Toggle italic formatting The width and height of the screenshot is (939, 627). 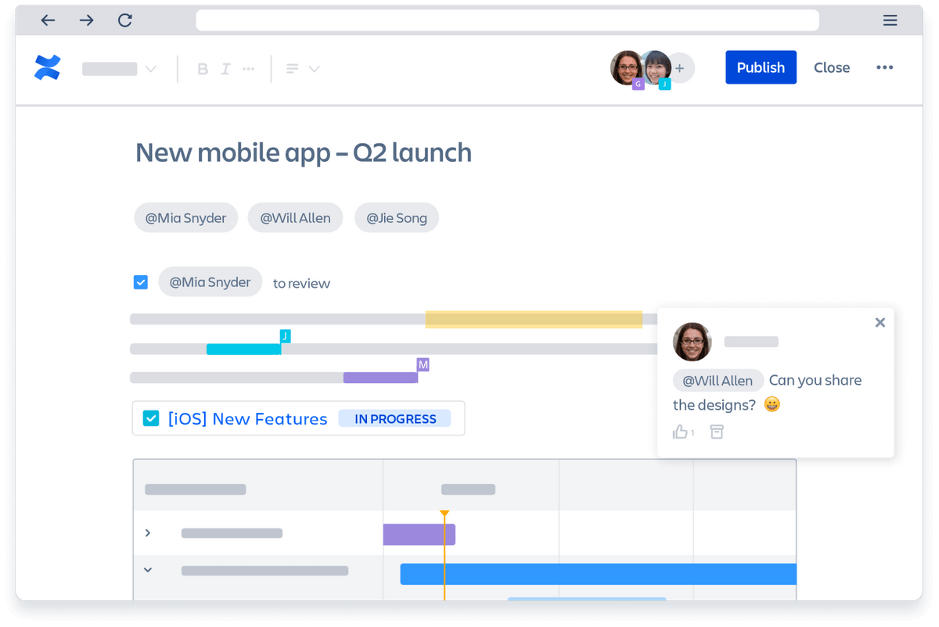(225, 69)
